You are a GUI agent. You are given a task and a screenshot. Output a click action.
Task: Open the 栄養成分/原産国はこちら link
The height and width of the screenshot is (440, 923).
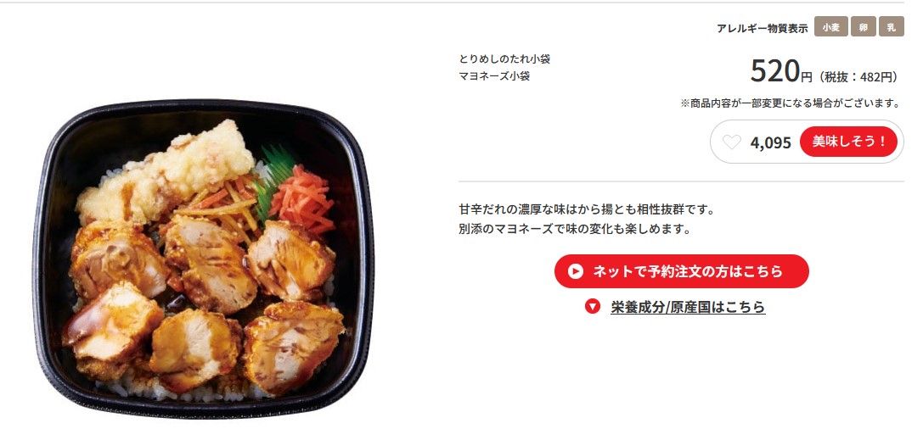tap(688, 307)
